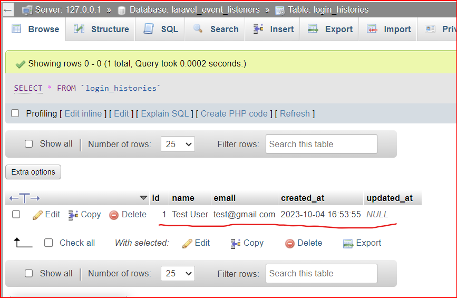Open the upper Number of rows dropdown
The height and width of the screenshot is (298, 457).
click(x=178, y=144)
